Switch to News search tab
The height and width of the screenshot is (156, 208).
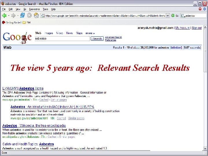(69, 33)
